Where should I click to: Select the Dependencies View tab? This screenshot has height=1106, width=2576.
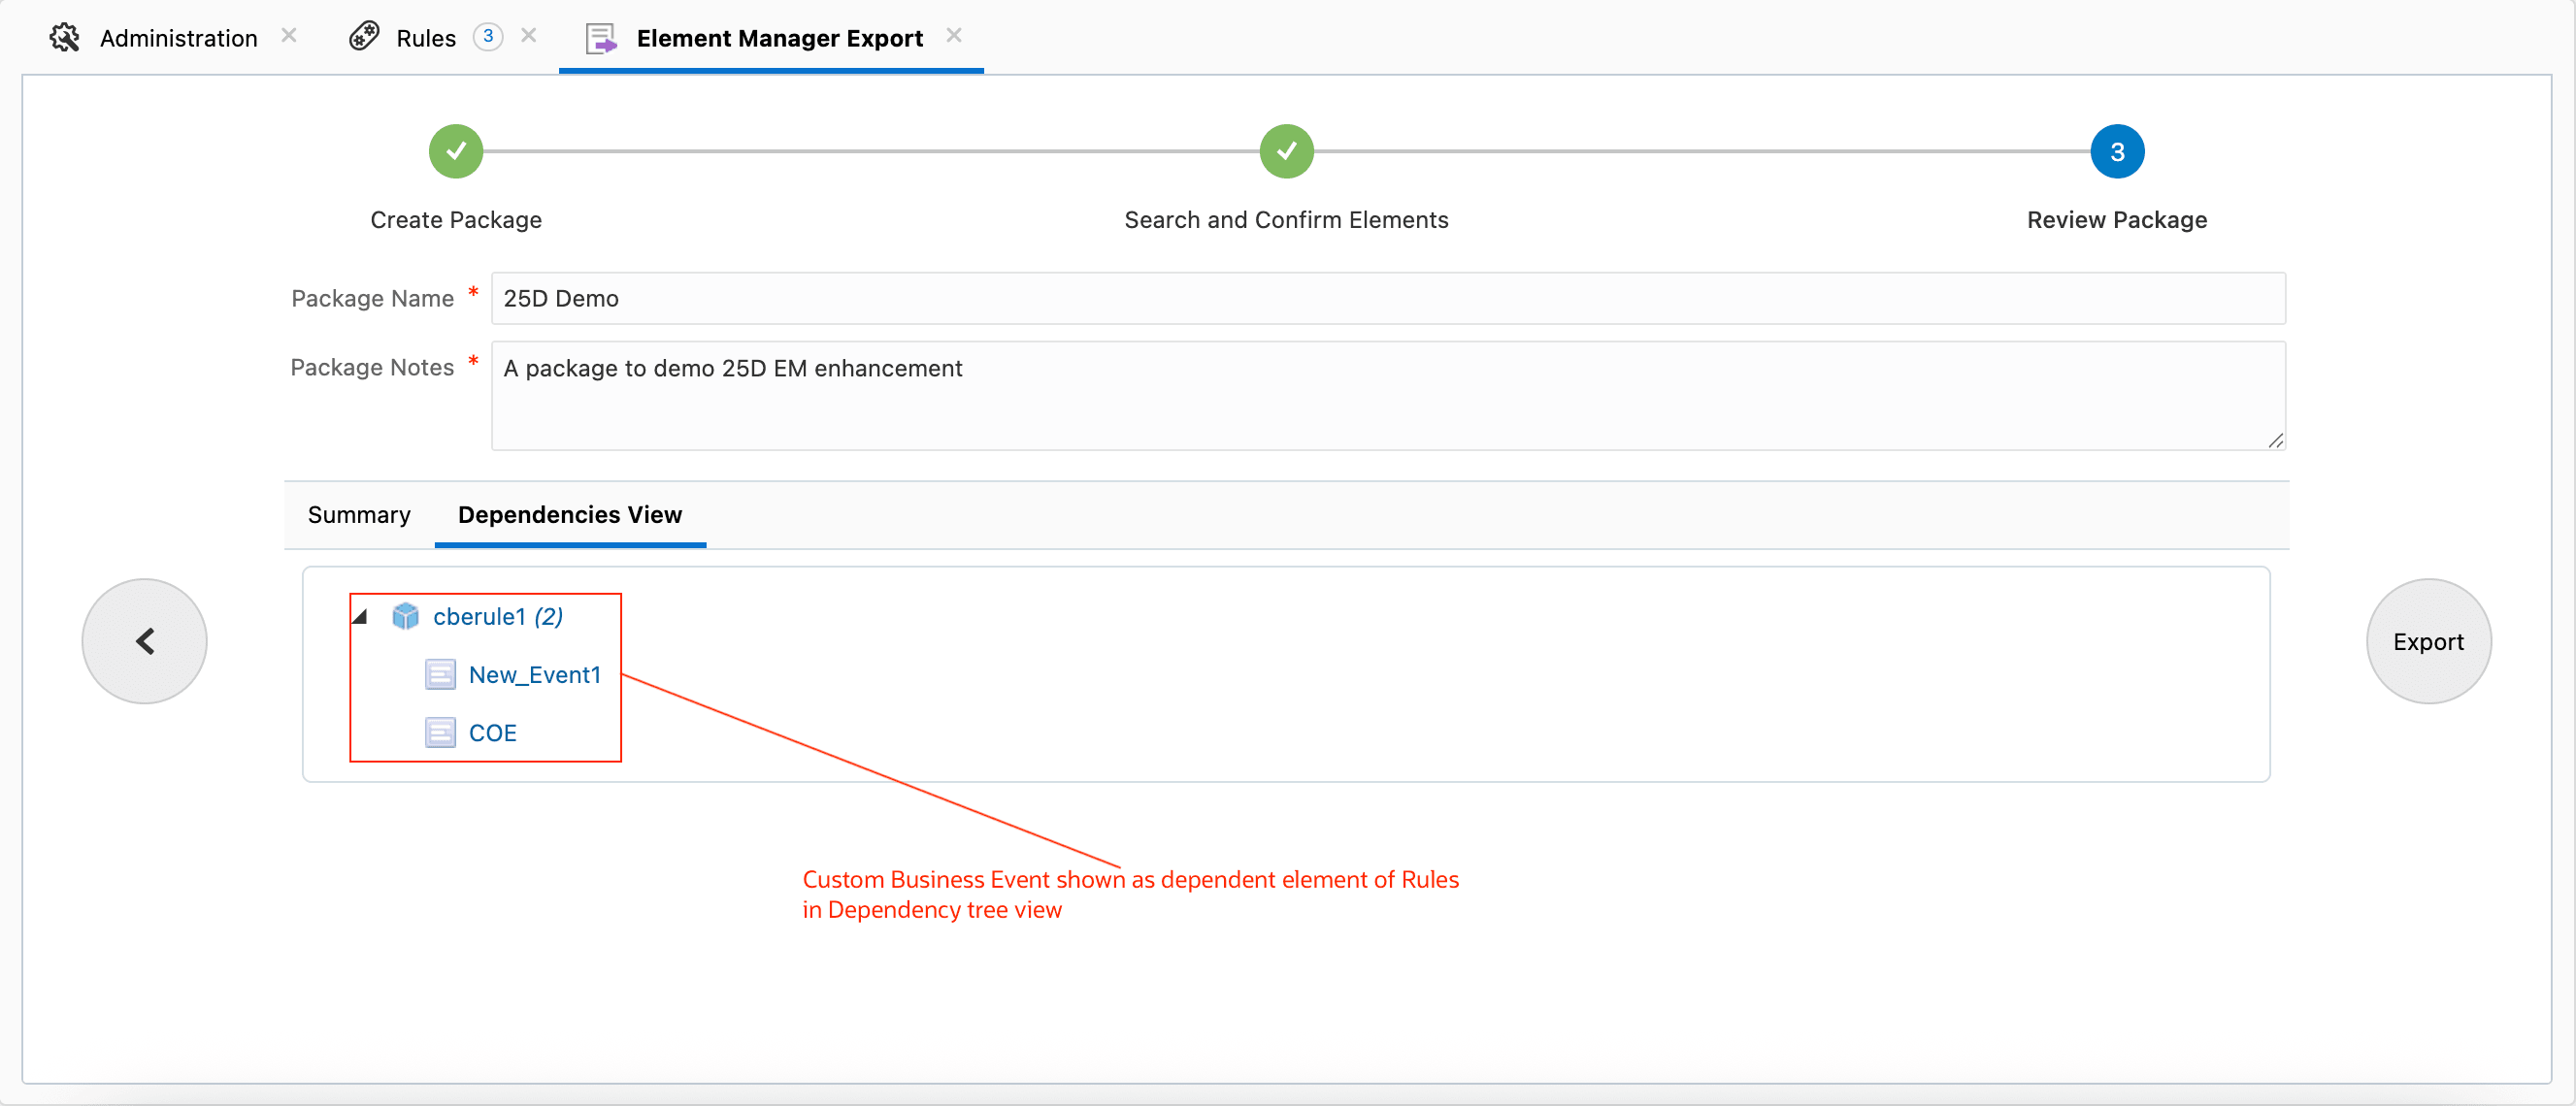(569, 515)
